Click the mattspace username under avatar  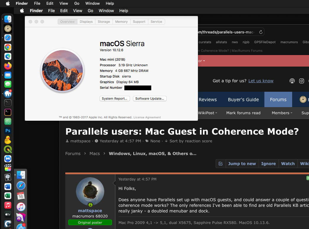(90, 211)
